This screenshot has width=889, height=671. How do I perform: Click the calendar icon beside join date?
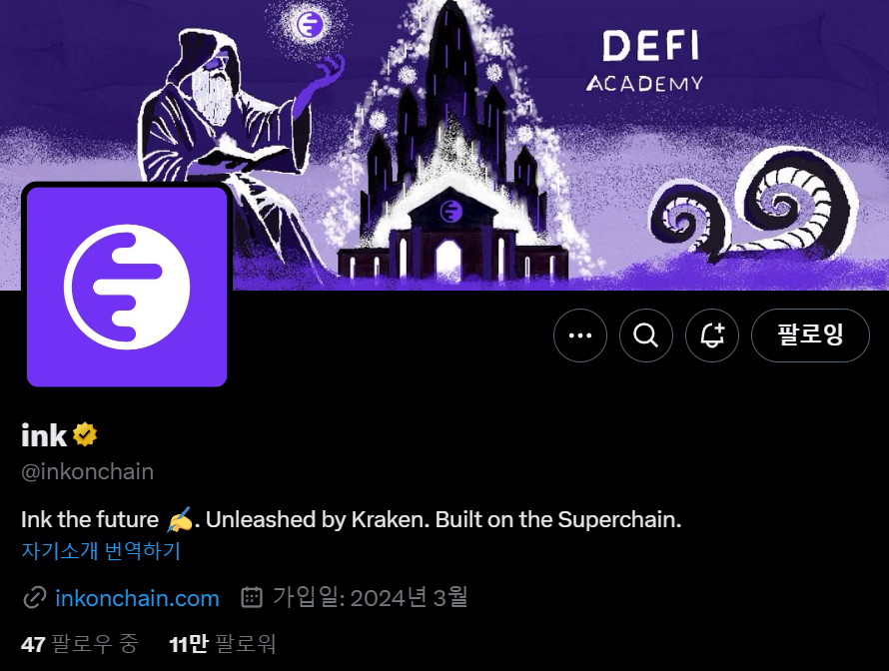pyautogui.click(x=252, y=597)
